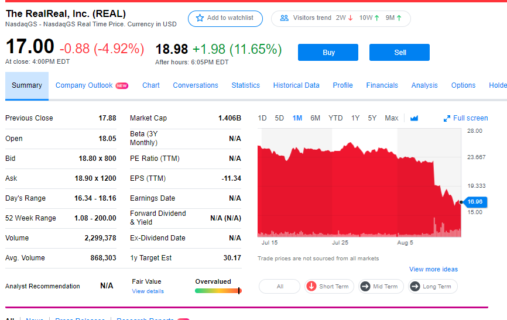Open the Financials tab

382,85
